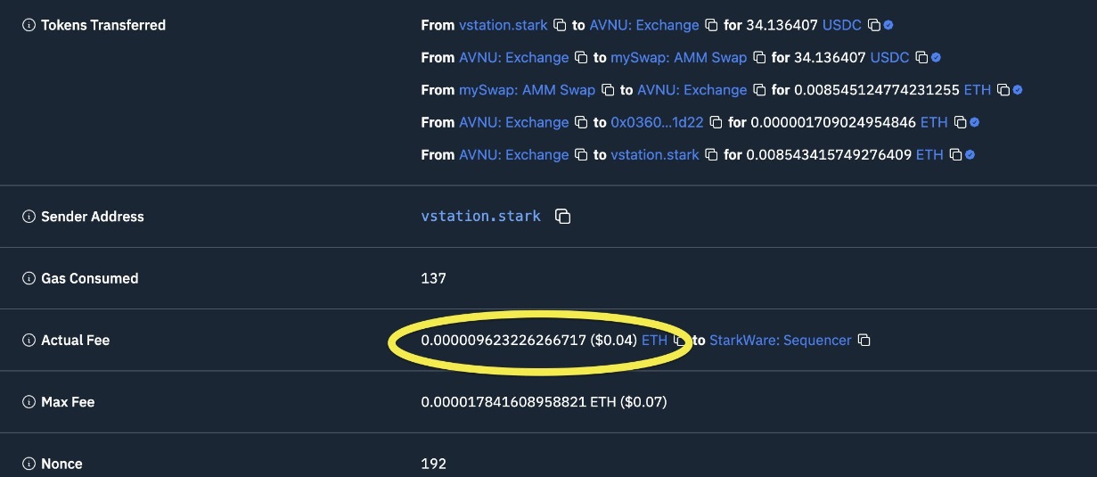
Task: Open USDC token link in first transfer
Action: pos(842,26)
